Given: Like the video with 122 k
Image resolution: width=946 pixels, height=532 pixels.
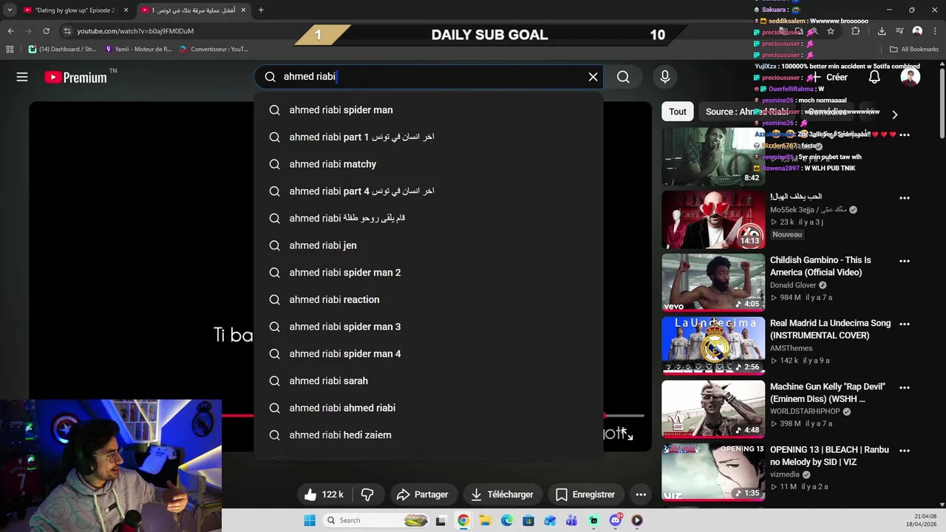Looking at the screenshot, I should [x=324, y=494].
